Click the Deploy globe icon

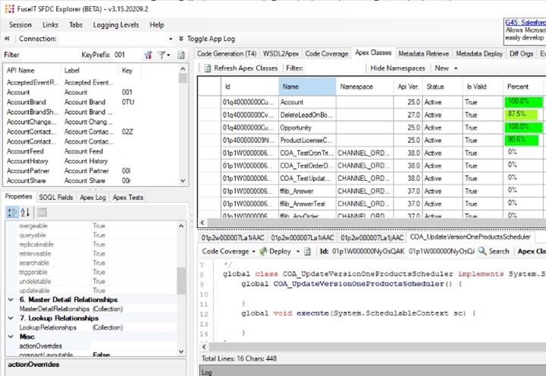[x=264, y=251]
